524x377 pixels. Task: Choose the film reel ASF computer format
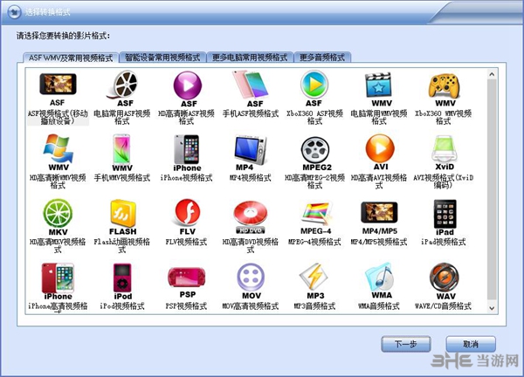[122, 98]
